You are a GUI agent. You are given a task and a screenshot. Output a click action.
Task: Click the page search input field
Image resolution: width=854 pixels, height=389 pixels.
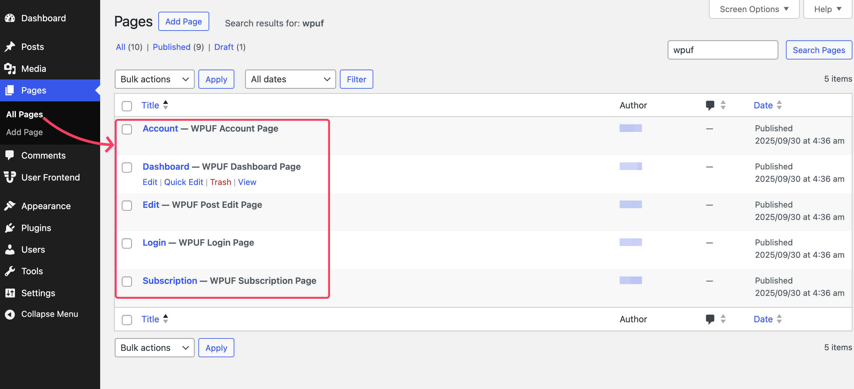722,50
